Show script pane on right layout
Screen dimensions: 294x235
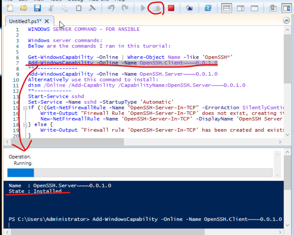pyautogui.click(x=240, y=8)
